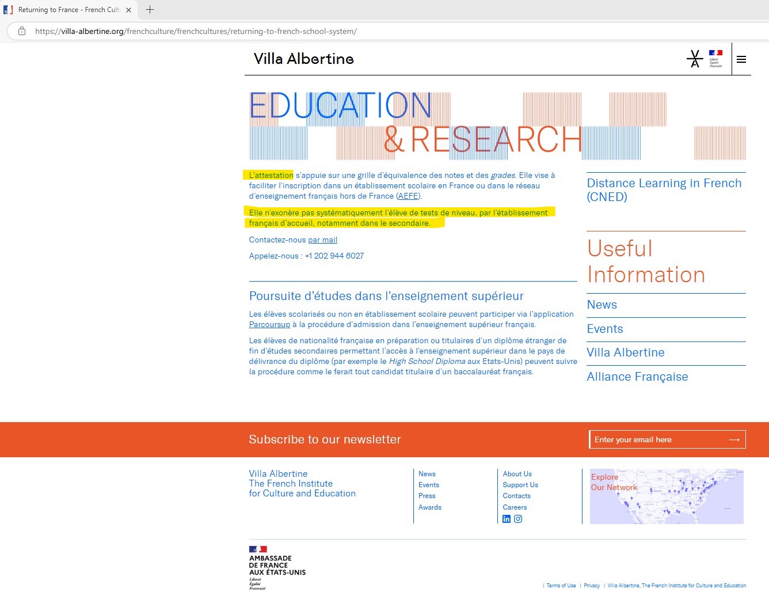Viewport: 769px width, 592px height.
Task: Click the 'Useful Information' heading
Action: click(646, 261)
